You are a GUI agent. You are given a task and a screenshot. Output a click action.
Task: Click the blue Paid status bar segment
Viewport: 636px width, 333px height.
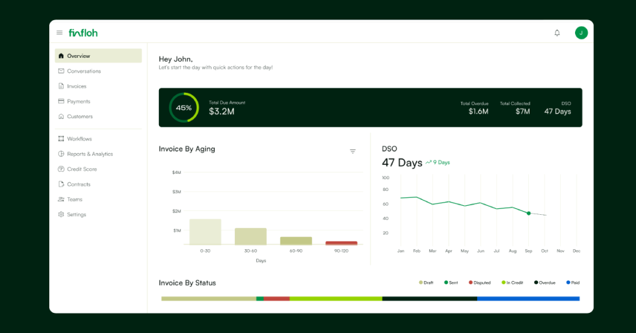click(x=528, y=299)
